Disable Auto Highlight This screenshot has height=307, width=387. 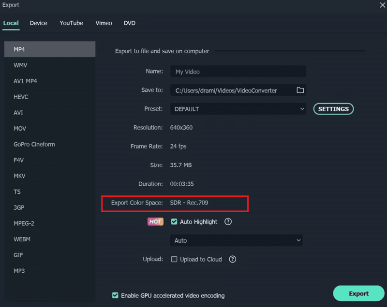174,221
